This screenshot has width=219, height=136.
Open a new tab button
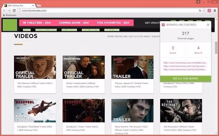(39, 5)
